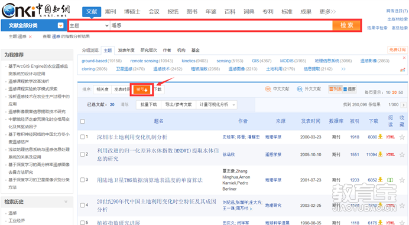Switch to 摘要 abstract view

point(349,89)
